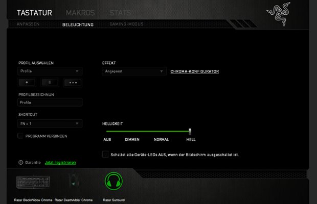Select the Razer DeathAdder Chroma mouse

coord(74,180)
